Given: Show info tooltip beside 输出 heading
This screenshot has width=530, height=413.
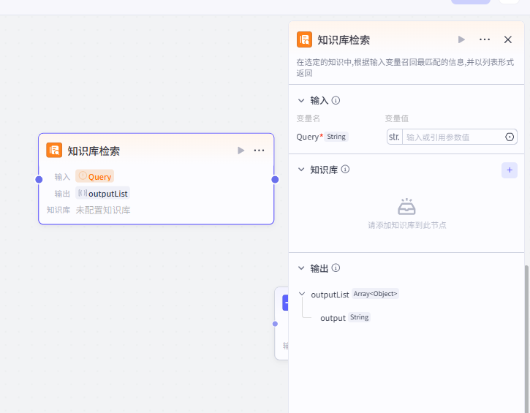Looking at the screenshot, I should (x=336, y=268).
